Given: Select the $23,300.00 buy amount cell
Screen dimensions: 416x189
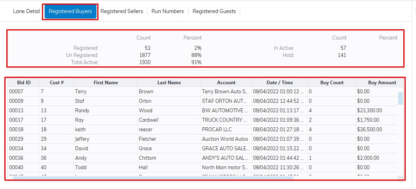Looking at the screenshot, I should [369, 110].
